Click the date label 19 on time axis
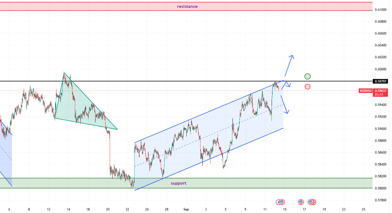This screenshot has width=392, height=213. [x=324, y=210]
